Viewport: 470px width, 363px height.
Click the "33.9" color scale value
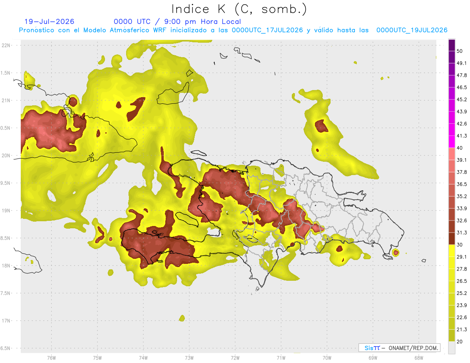(462, 208)
